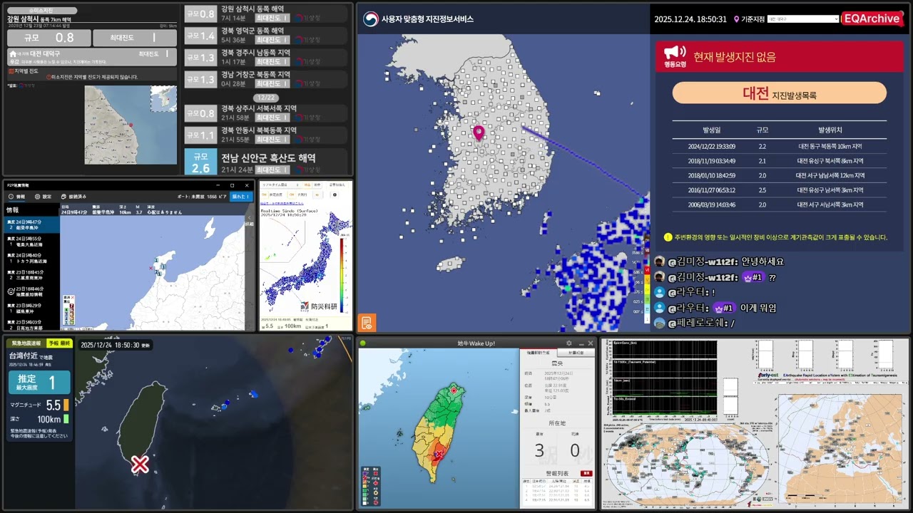Image resolution: width=913 pixels, height=513 pixels.
Task: Open the 情報 tab in P2P地震情報
Action: coord(16,196)
